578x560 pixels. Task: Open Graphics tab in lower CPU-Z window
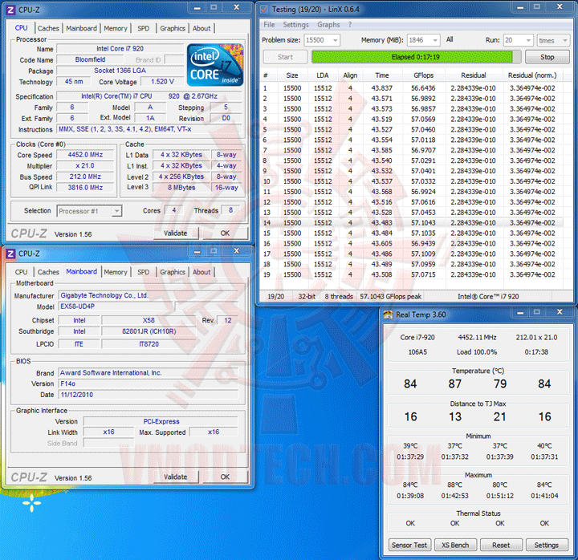coord(173,272)
